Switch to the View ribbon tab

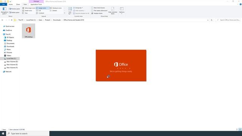click(25, 4)
